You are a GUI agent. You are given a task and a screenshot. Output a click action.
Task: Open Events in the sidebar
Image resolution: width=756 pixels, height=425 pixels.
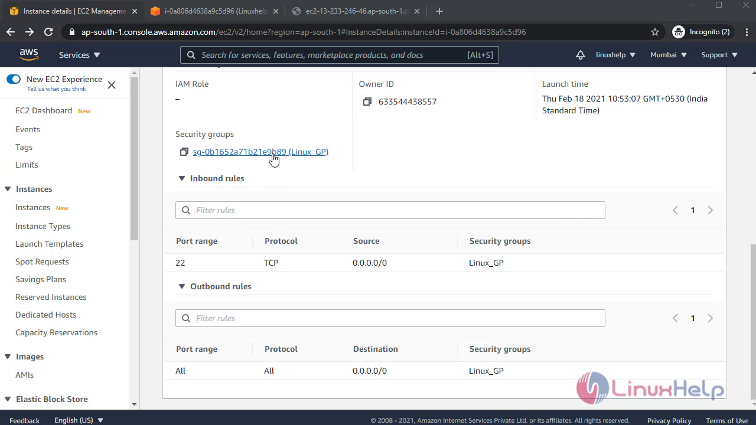pyautogui.click(x=28, y=129)
